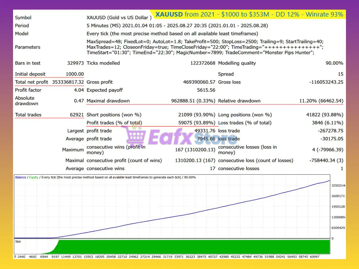359x269 pixels.
Task: Click the Profit trades 59075 (93.89%) value
Action: [197, 123]
